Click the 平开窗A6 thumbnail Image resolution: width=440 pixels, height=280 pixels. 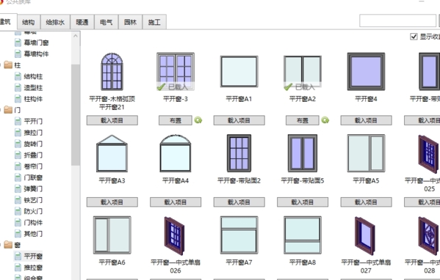pos(112,235)
